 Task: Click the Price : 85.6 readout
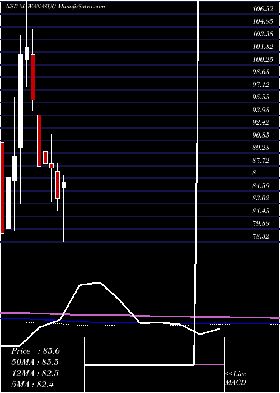[35, 351]
